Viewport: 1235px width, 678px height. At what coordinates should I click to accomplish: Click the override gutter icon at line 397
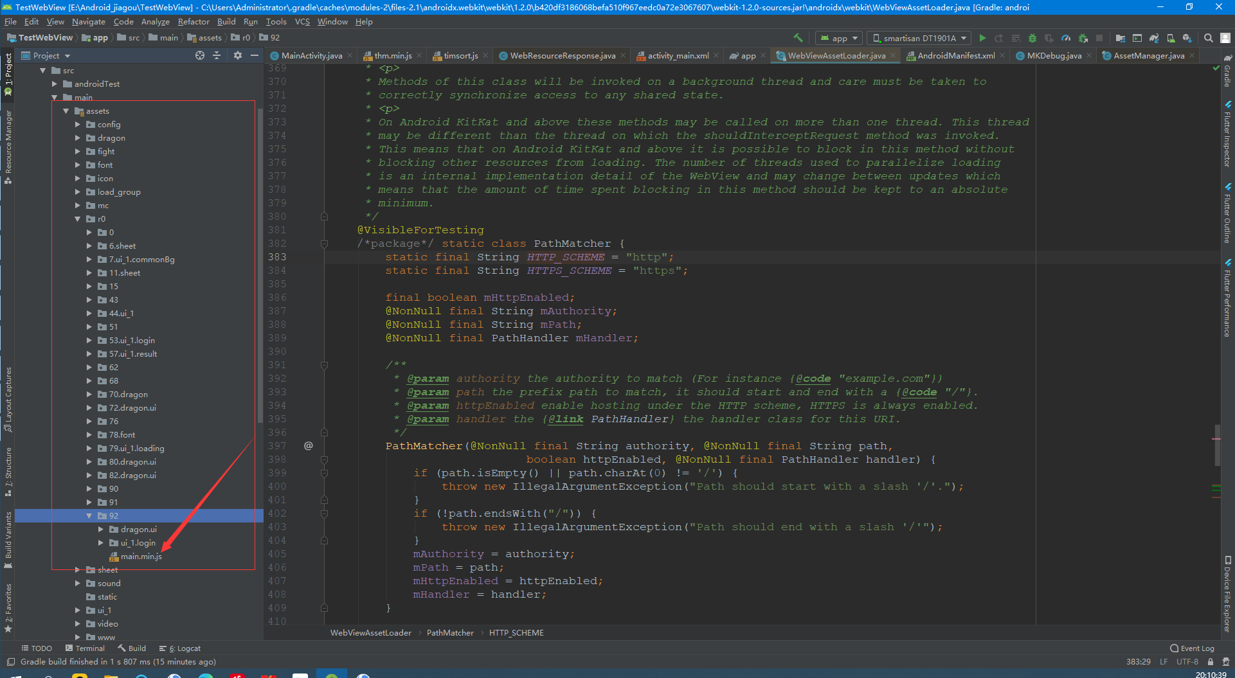309,445
